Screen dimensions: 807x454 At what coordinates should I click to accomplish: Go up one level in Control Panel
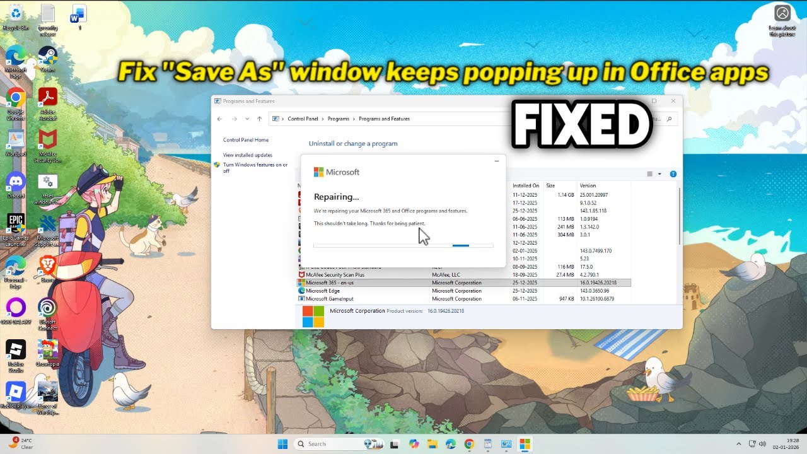[259, 119]
